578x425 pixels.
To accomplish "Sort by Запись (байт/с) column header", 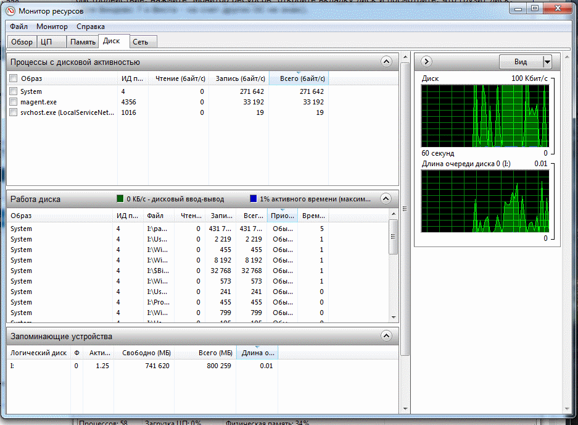I will tap(239, 78).
